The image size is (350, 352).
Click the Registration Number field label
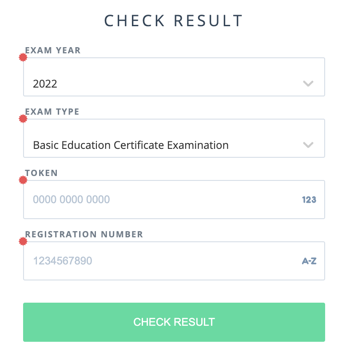84,234
